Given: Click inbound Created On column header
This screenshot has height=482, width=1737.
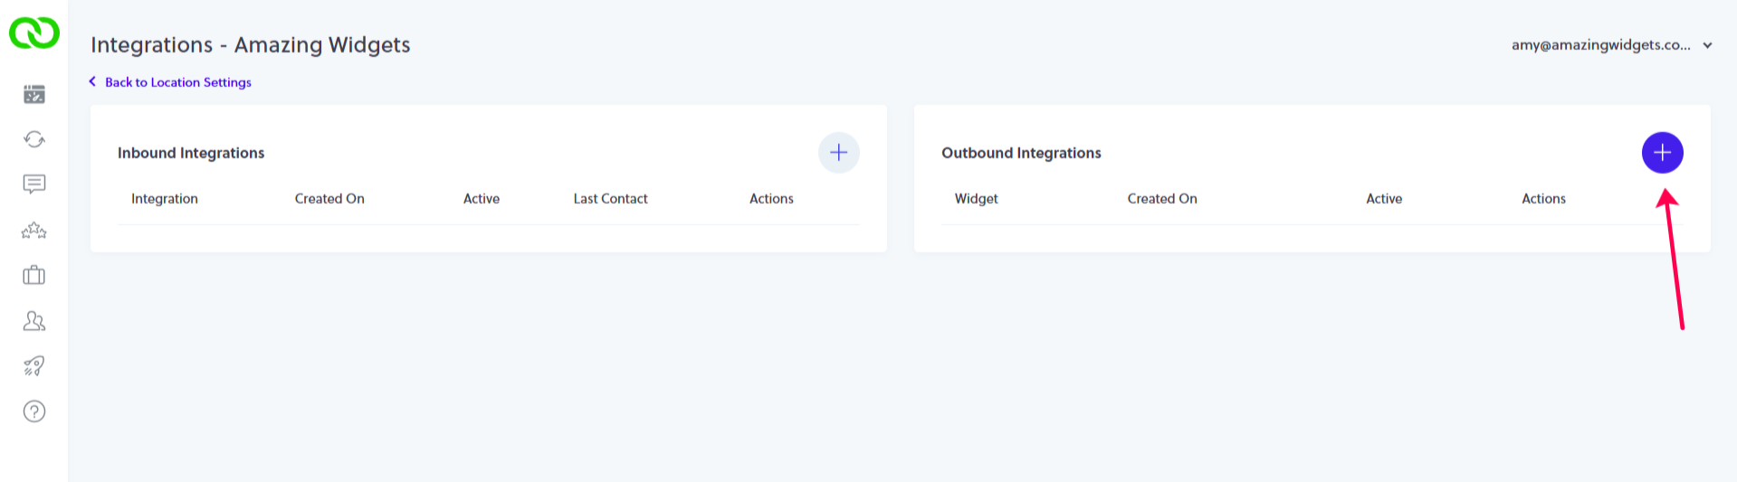Looking at the screenshot, I should 329,199.
